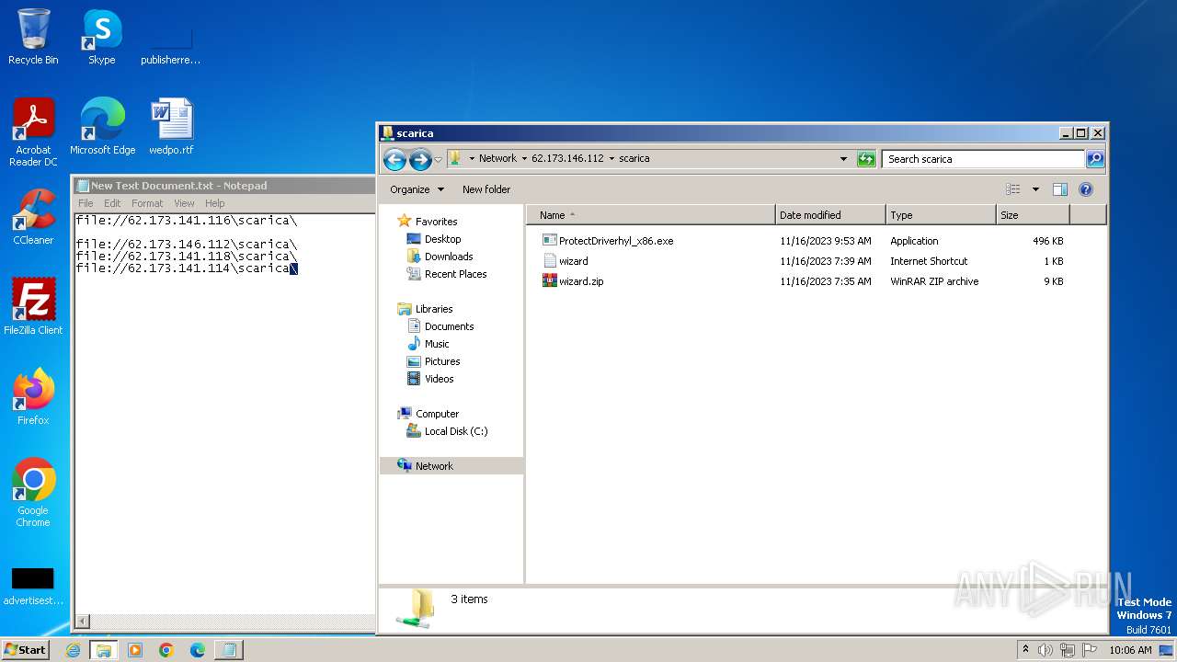1177x662 pixels.
Task: Open Notepad Edit menu
Action: coord(112,203)
